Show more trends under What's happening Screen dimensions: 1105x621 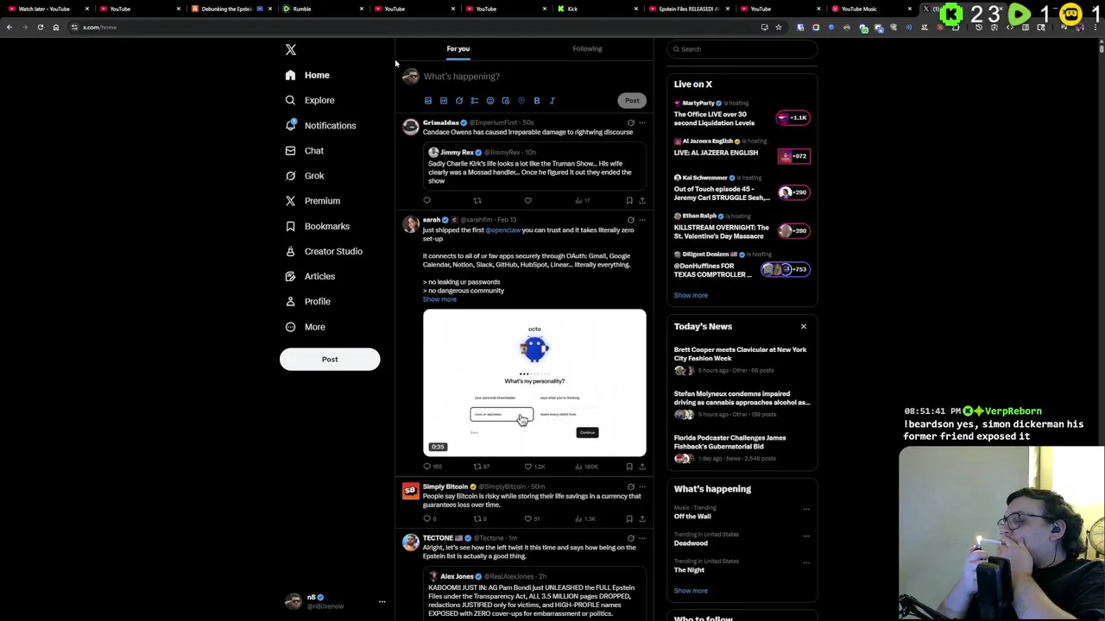pos(691,591)
